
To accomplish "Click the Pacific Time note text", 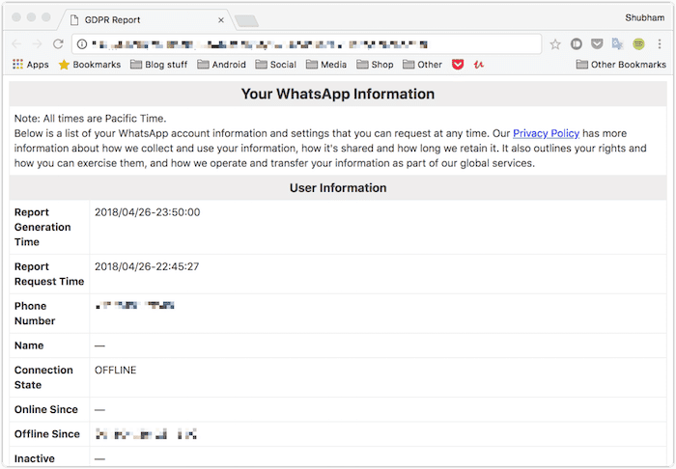I will pos(90,119).
